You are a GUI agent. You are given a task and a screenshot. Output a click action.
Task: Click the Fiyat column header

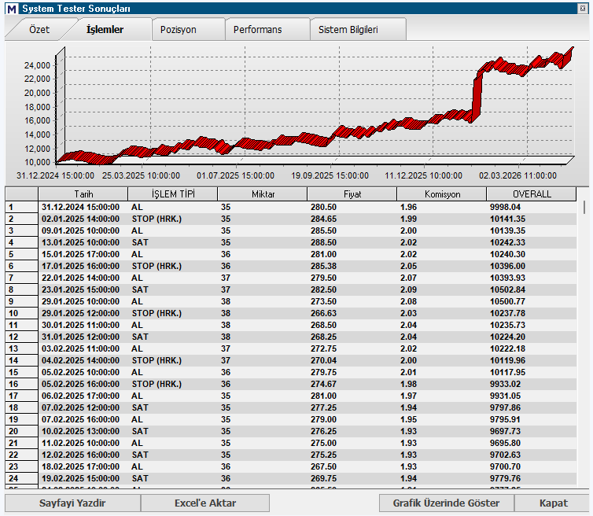point(352,194)
